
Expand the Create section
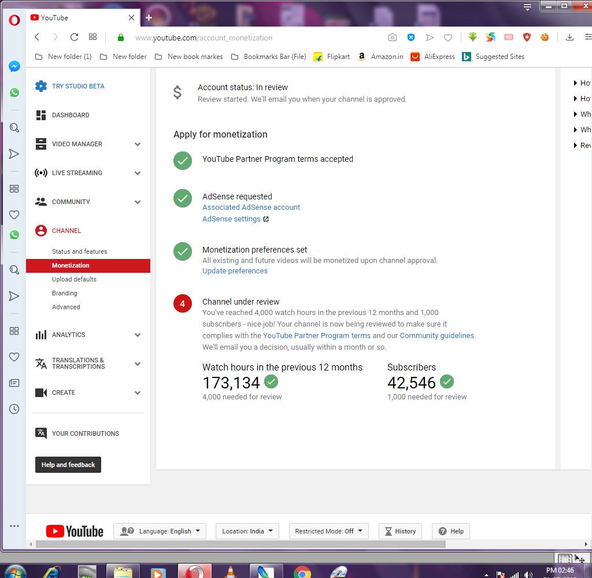[x=138, y=392]
